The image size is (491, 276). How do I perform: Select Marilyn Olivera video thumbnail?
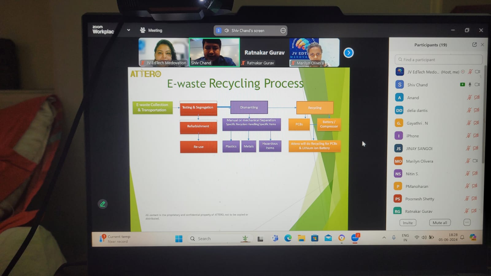tap(314, 52)
